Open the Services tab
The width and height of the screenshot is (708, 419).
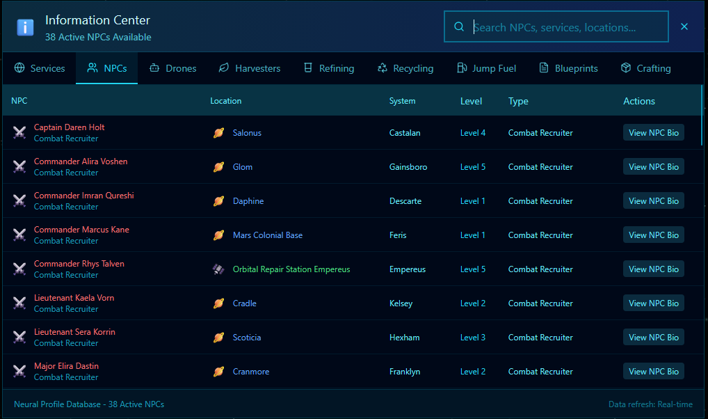(x=40, y=68)
